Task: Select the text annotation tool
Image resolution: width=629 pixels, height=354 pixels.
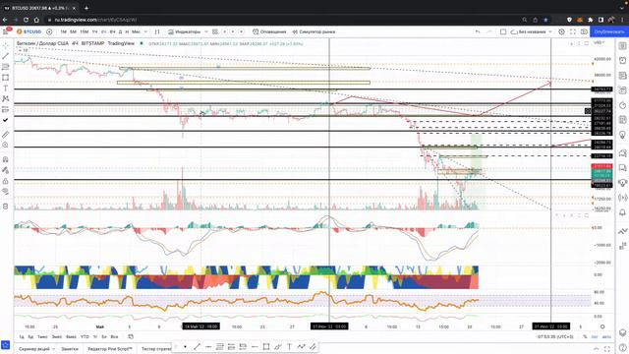Action: (x=6, y=88)
